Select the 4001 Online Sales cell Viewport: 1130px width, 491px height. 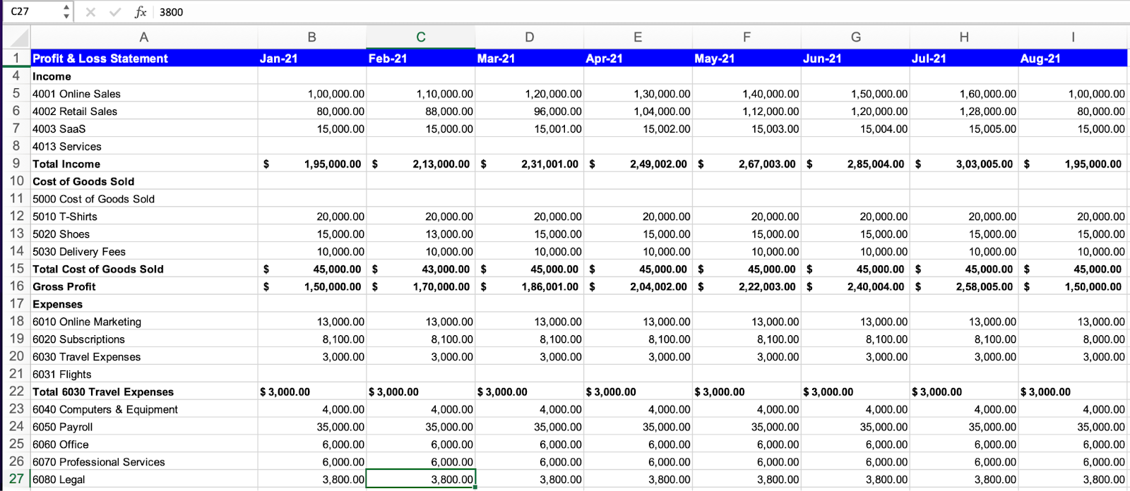[x=144, y=94]
